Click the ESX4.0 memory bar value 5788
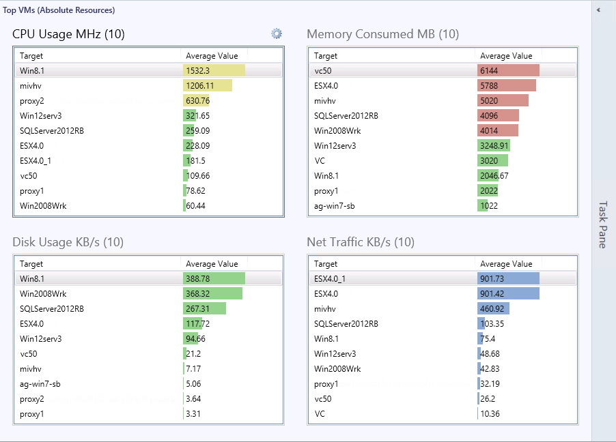 point(506,85)
